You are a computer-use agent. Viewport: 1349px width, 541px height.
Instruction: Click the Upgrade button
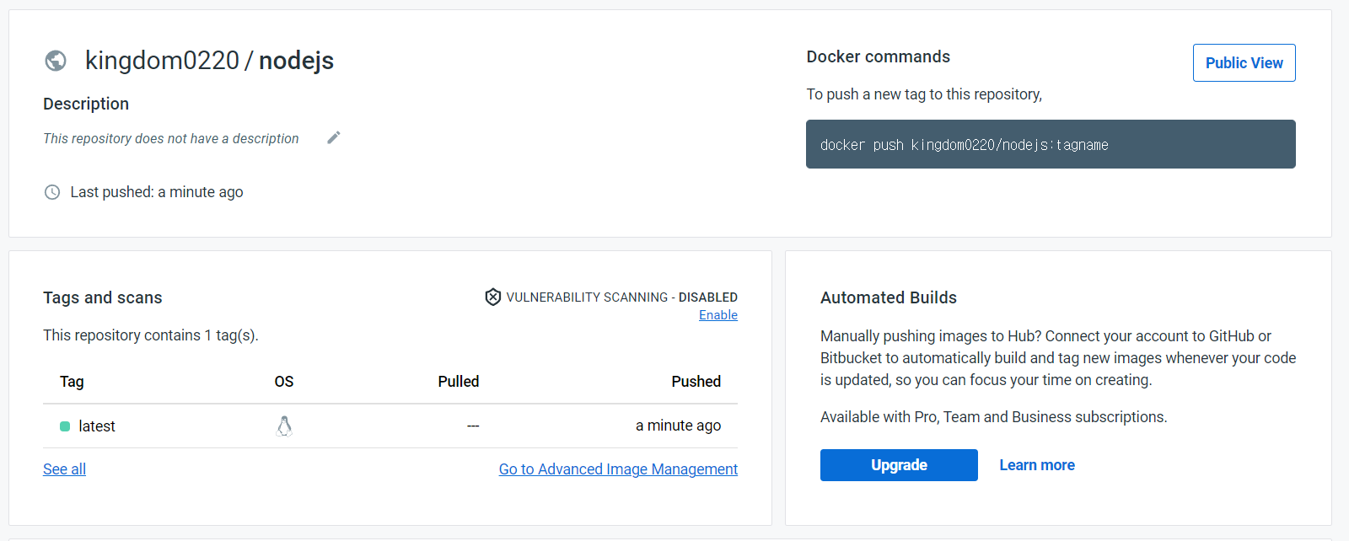pyautogui.click(x=899, y=465)
